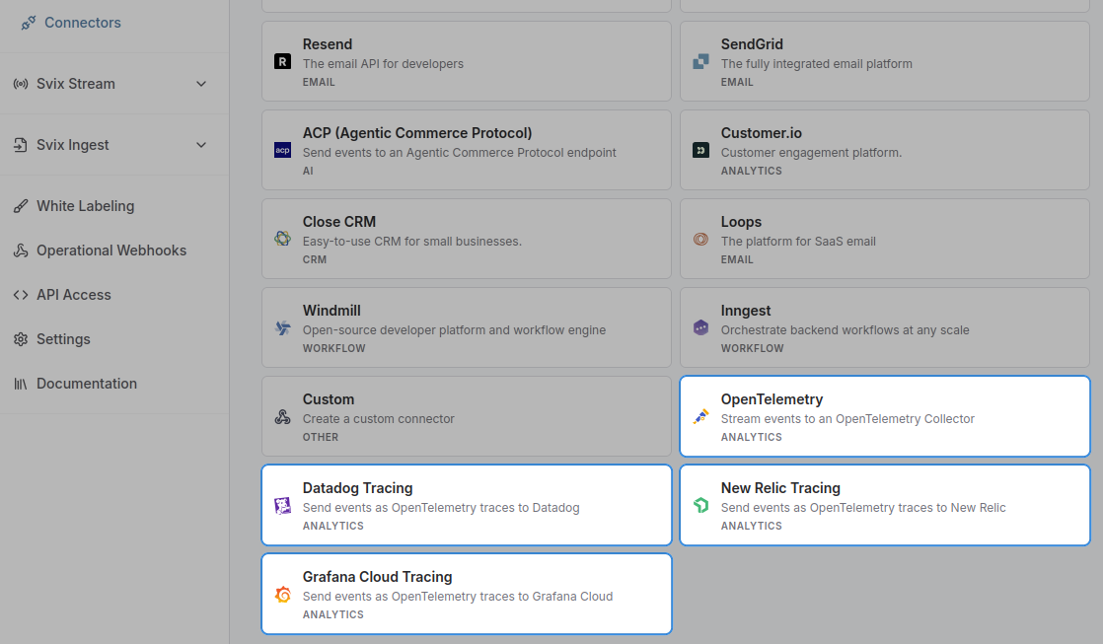Click the OpenTelemetry card description text
1103x644 pixels.
(x=847, y=418)
